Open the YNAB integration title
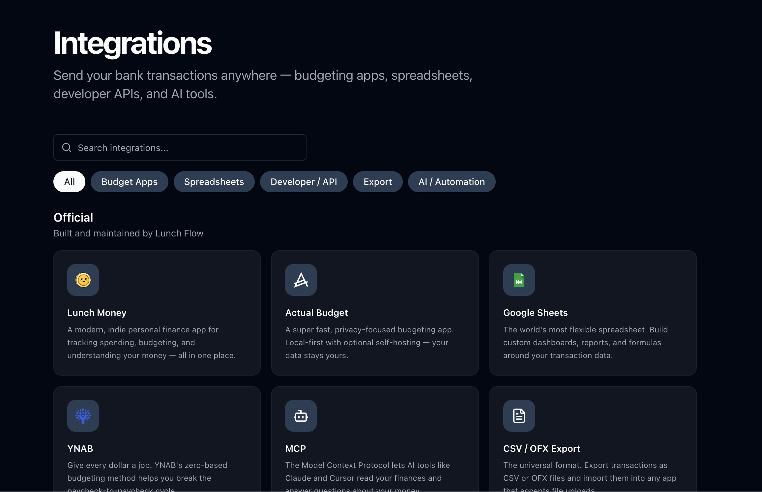 click(x=80, y=448)
